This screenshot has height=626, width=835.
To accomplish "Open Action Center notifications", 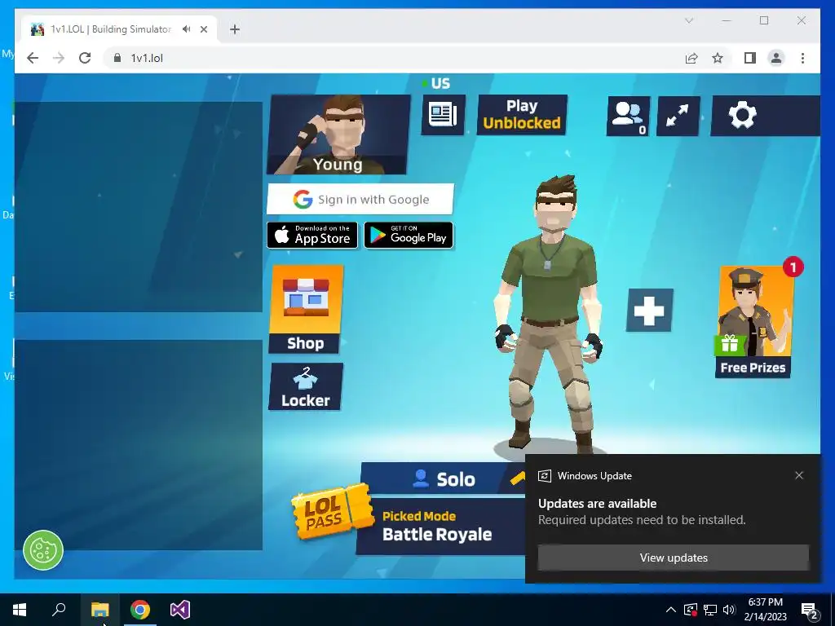I will pos(810,610).
